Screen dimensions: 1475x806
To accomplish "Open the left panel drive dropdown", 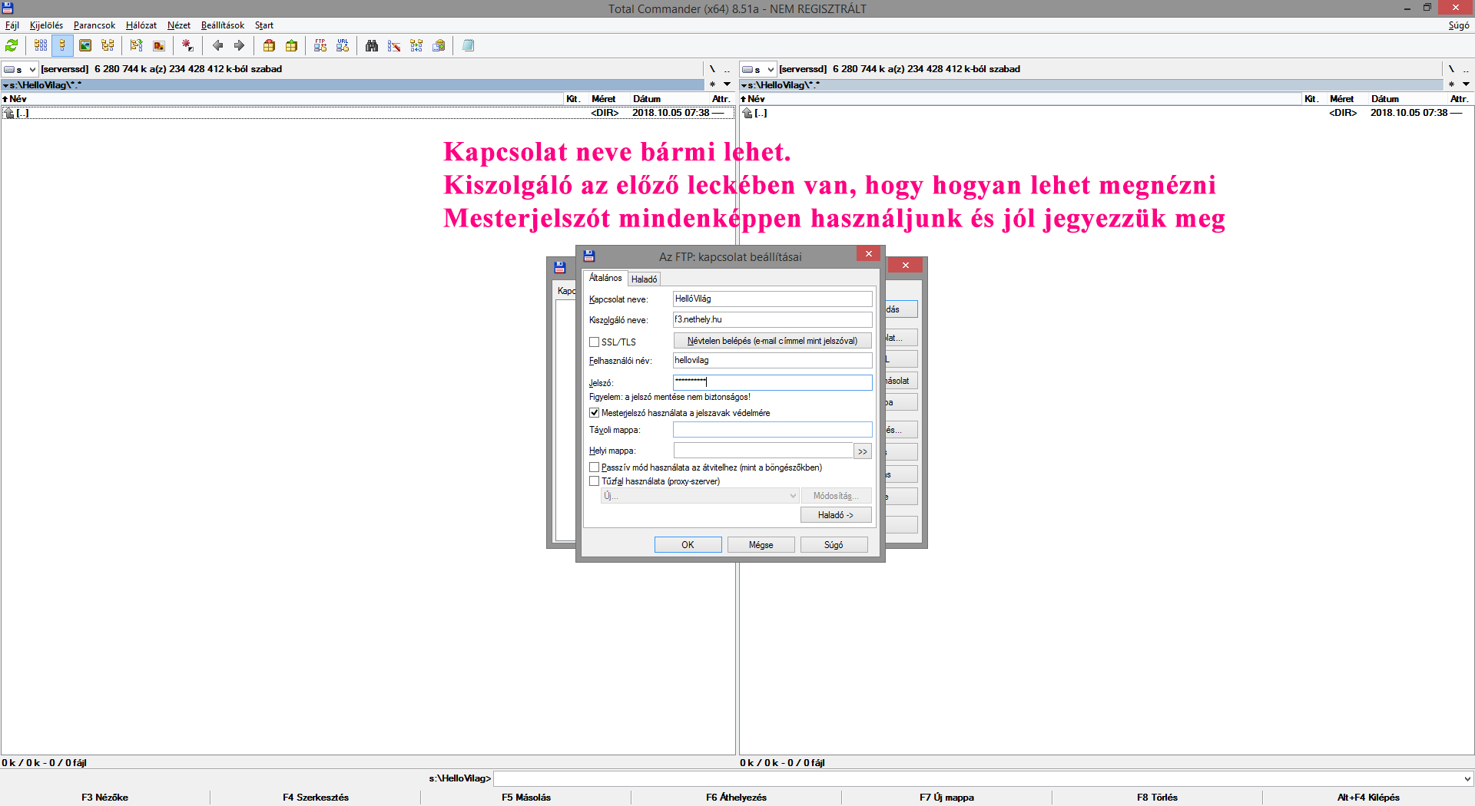I will pyautogui.click(x=20, y=69).
